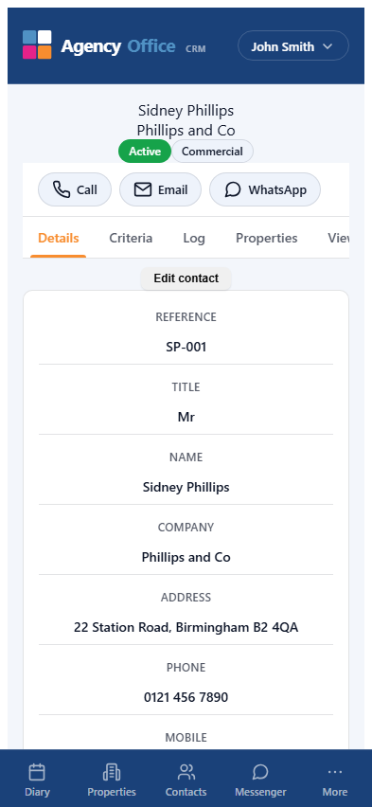This screenshot has height=807, width=372.
Task: Switch to the Log tab
Action: [x=194, y=239]
